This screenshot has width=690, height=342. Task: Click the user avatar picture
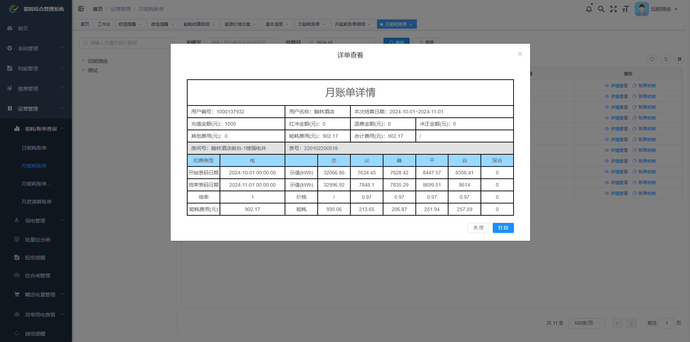pos(641,9)
